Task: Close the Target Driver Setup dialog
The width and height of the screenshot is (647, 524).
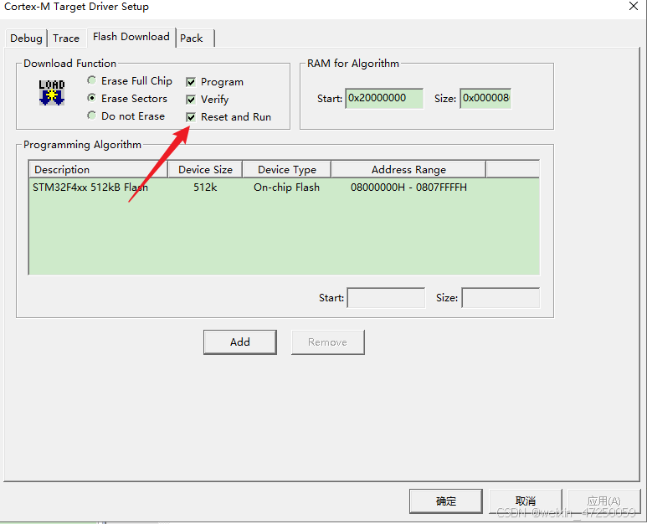Action: tap(634, 6)
